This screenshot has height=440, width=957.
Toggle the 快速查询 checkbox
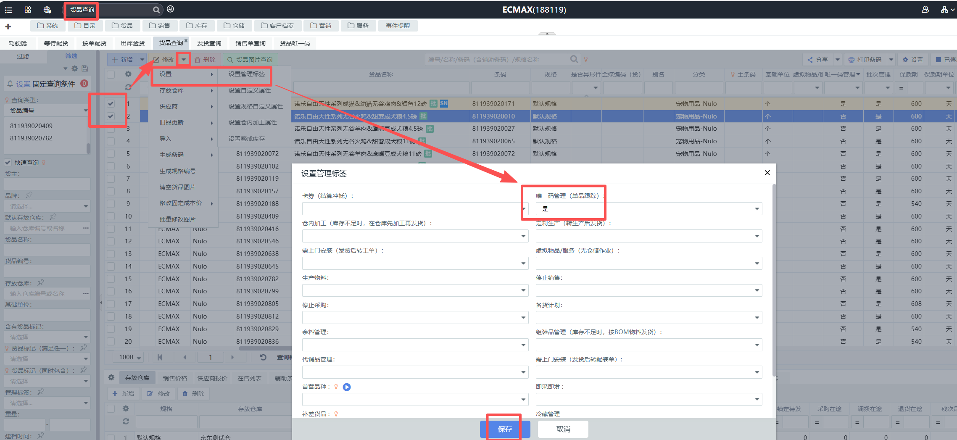pos(8,162)
